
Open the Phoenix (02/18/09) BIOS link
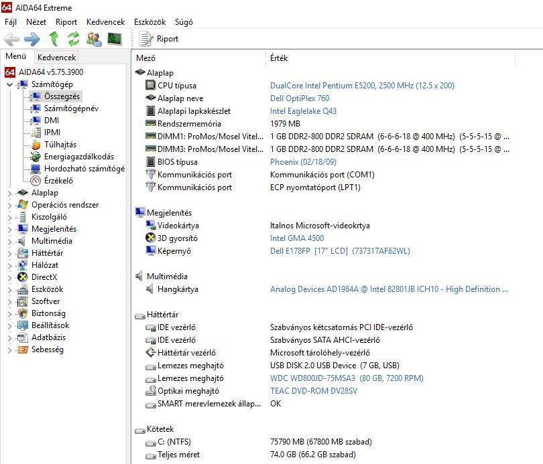[x=303, y=162]
